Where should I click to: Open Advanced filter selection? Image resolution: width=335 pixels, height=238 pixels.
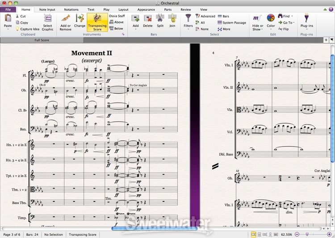(x=205, y=16)
